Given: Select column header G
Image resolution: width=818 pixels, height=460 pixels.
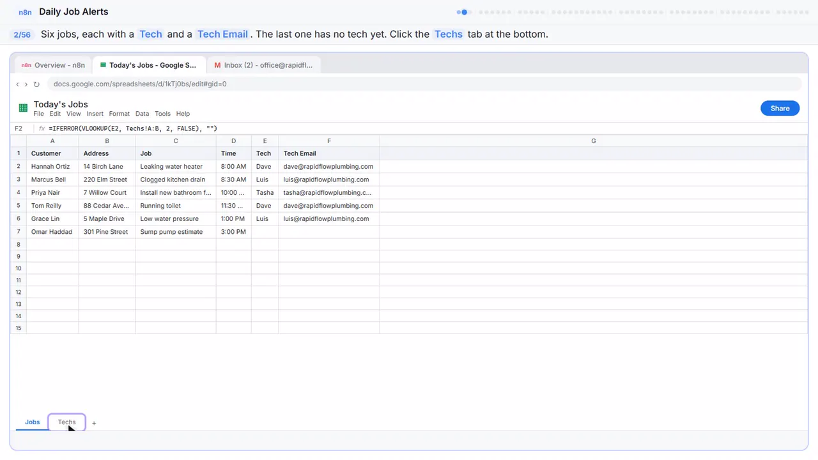Looking at the screenshot, I should click(x=594, y=141).
